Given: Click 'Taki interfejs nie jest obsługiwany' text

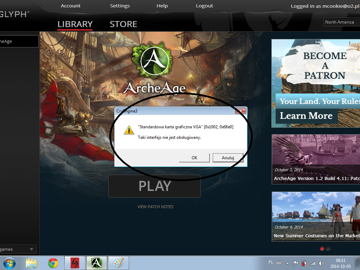Looking at the screenshot, I should (x=169, y=137).
